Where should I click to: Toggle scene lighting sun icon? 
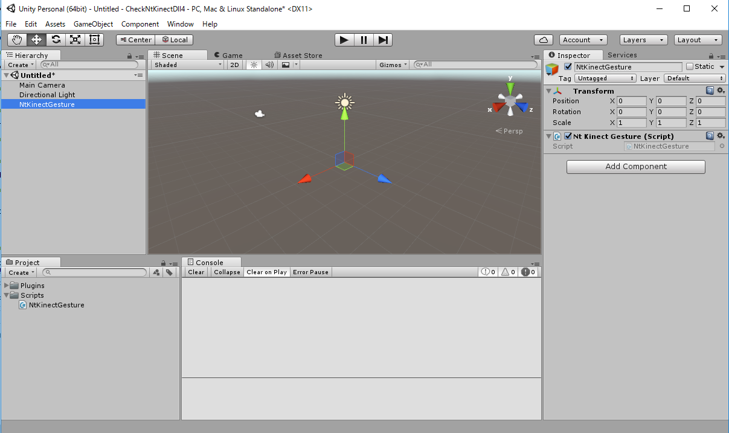(254, 65)
